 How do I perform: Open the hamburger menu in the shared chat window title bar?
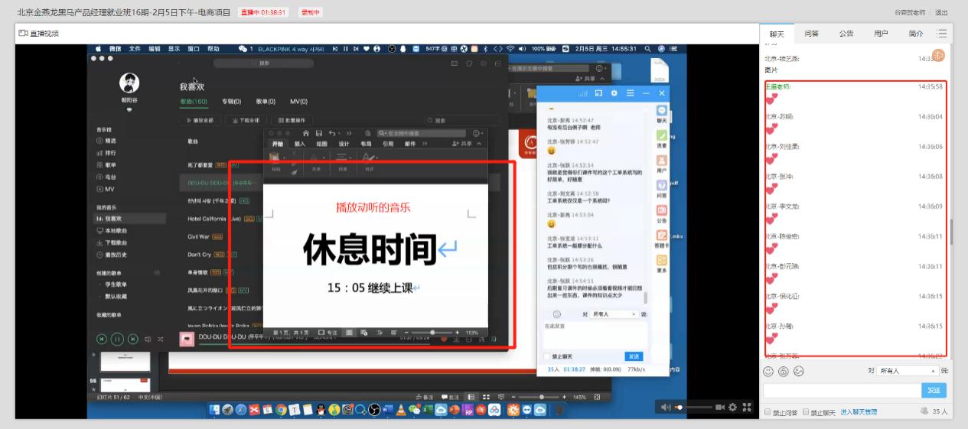point(630,93)
